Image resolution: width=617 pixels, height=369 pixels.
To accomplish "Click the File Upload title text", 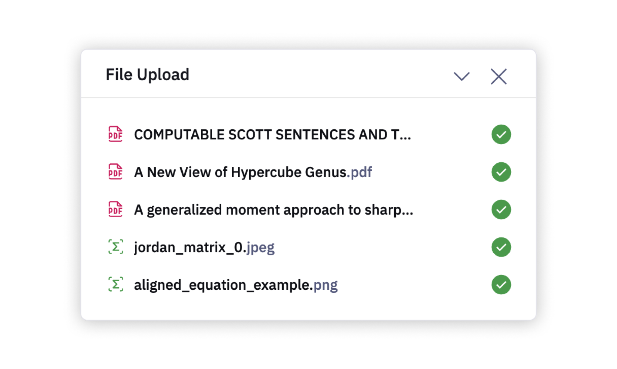I will [147, 74].
